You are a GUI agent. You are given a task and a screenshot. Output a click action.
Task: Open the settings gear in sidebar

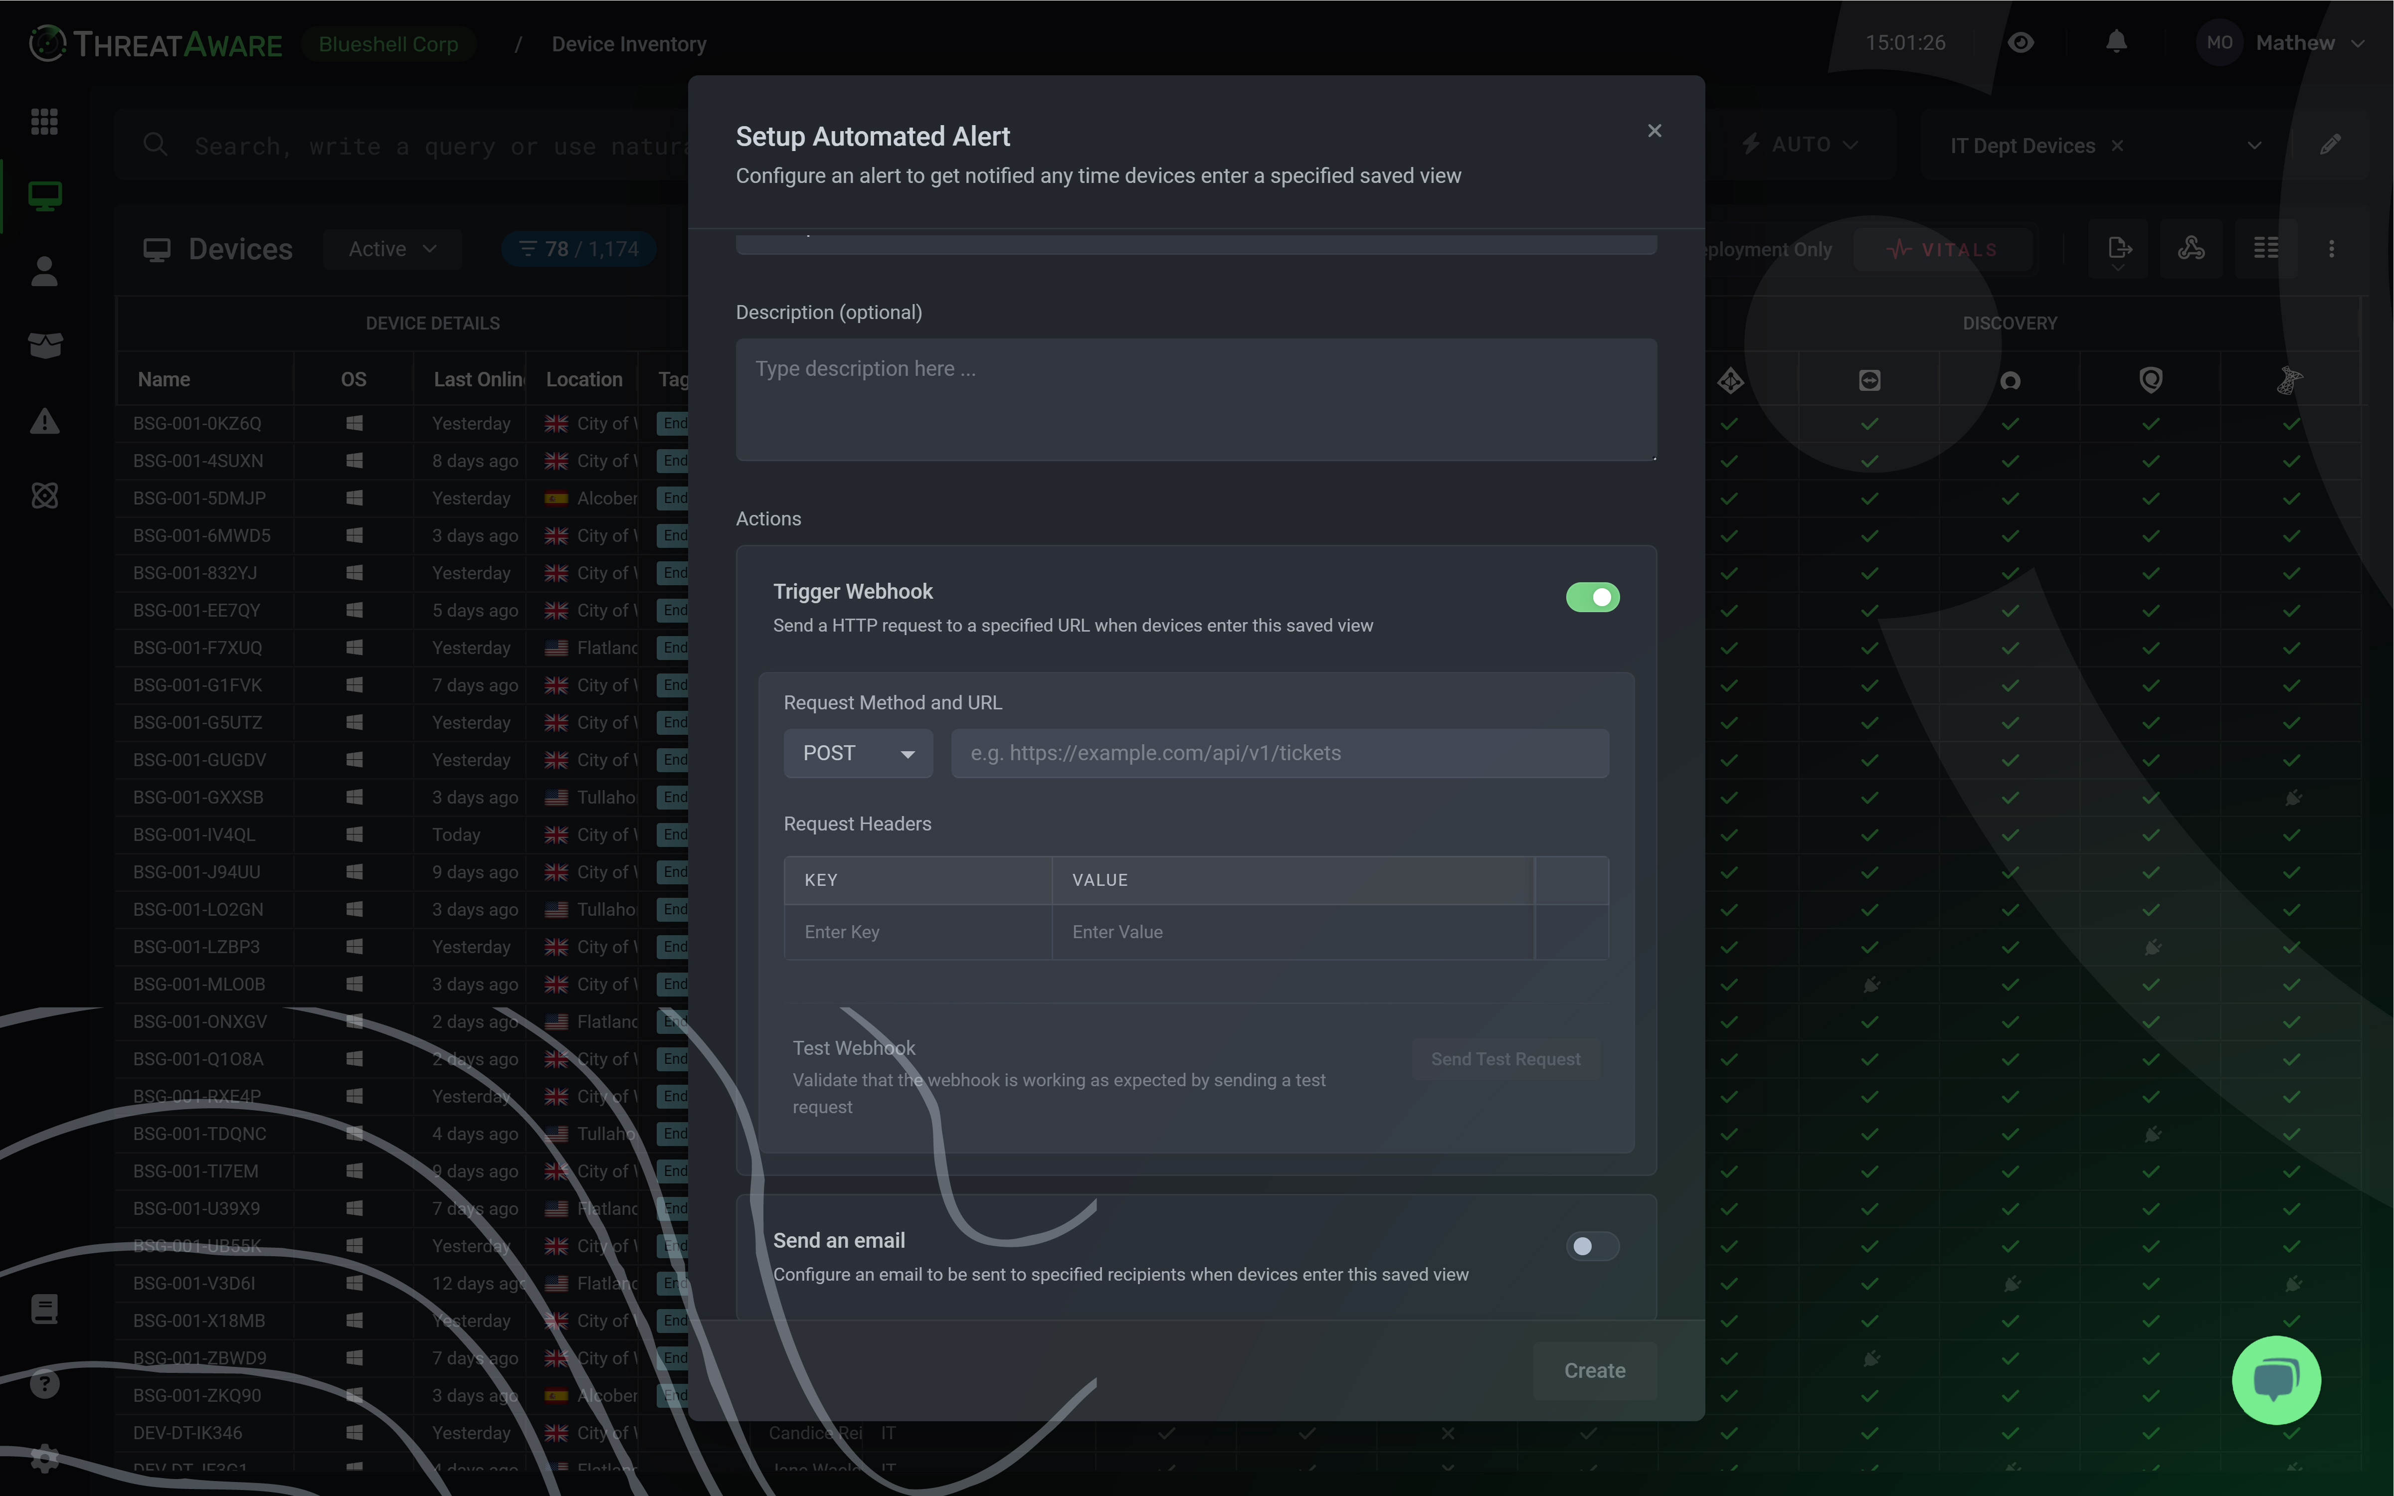pos(44,1458)
